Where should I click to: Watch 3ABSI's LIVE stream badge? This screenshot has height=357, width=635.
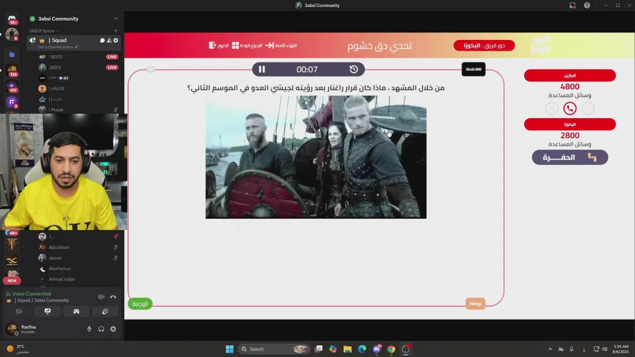(x=112, y=67)
